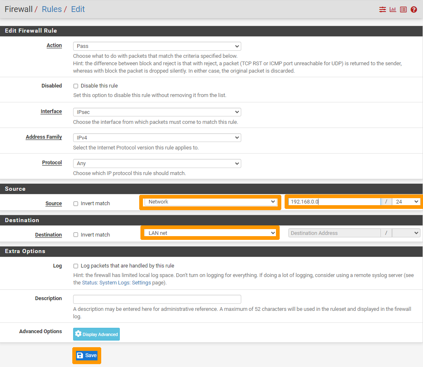Click the gear icon in Display Advanced

pyautogui.click(x=78, y=334)
